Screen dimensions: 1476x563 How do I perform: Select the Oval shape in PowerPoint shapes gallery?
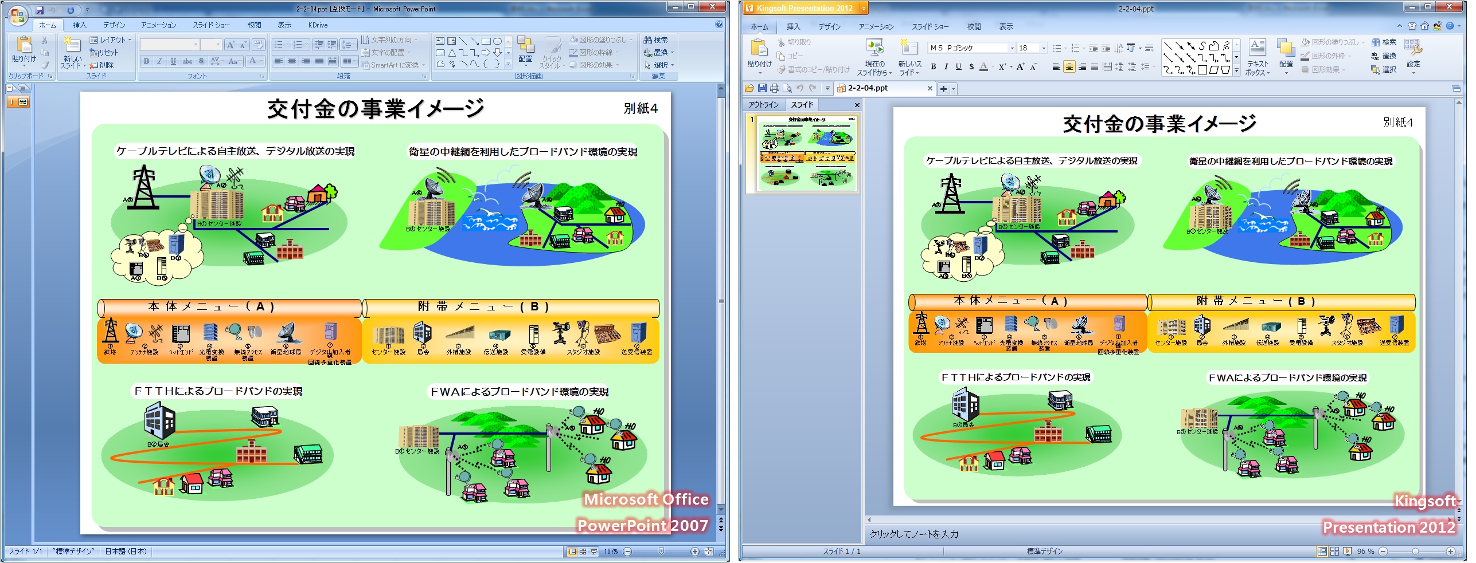[x=498, y=41]
